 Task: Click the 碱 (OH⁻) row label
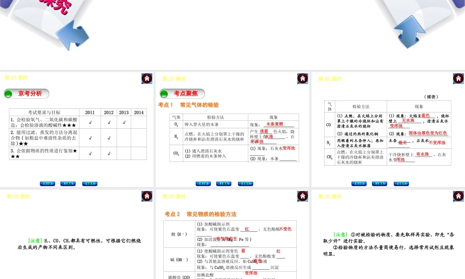pyautogui.click(x=179, y=260)
